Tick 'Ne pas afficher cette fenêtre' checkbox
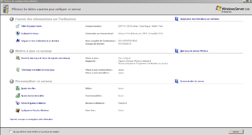 pos(11,132)
